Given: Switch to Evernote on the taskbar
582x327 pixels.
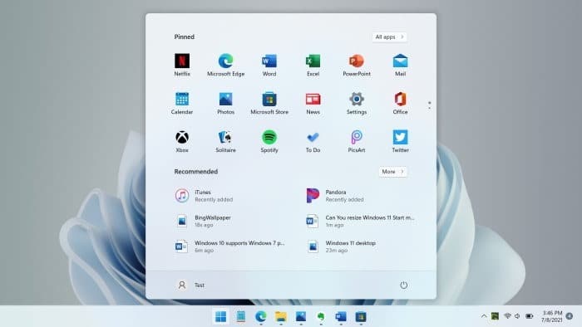Looking at the screenshot, I should pyautogui.click(x=321, y=317).
